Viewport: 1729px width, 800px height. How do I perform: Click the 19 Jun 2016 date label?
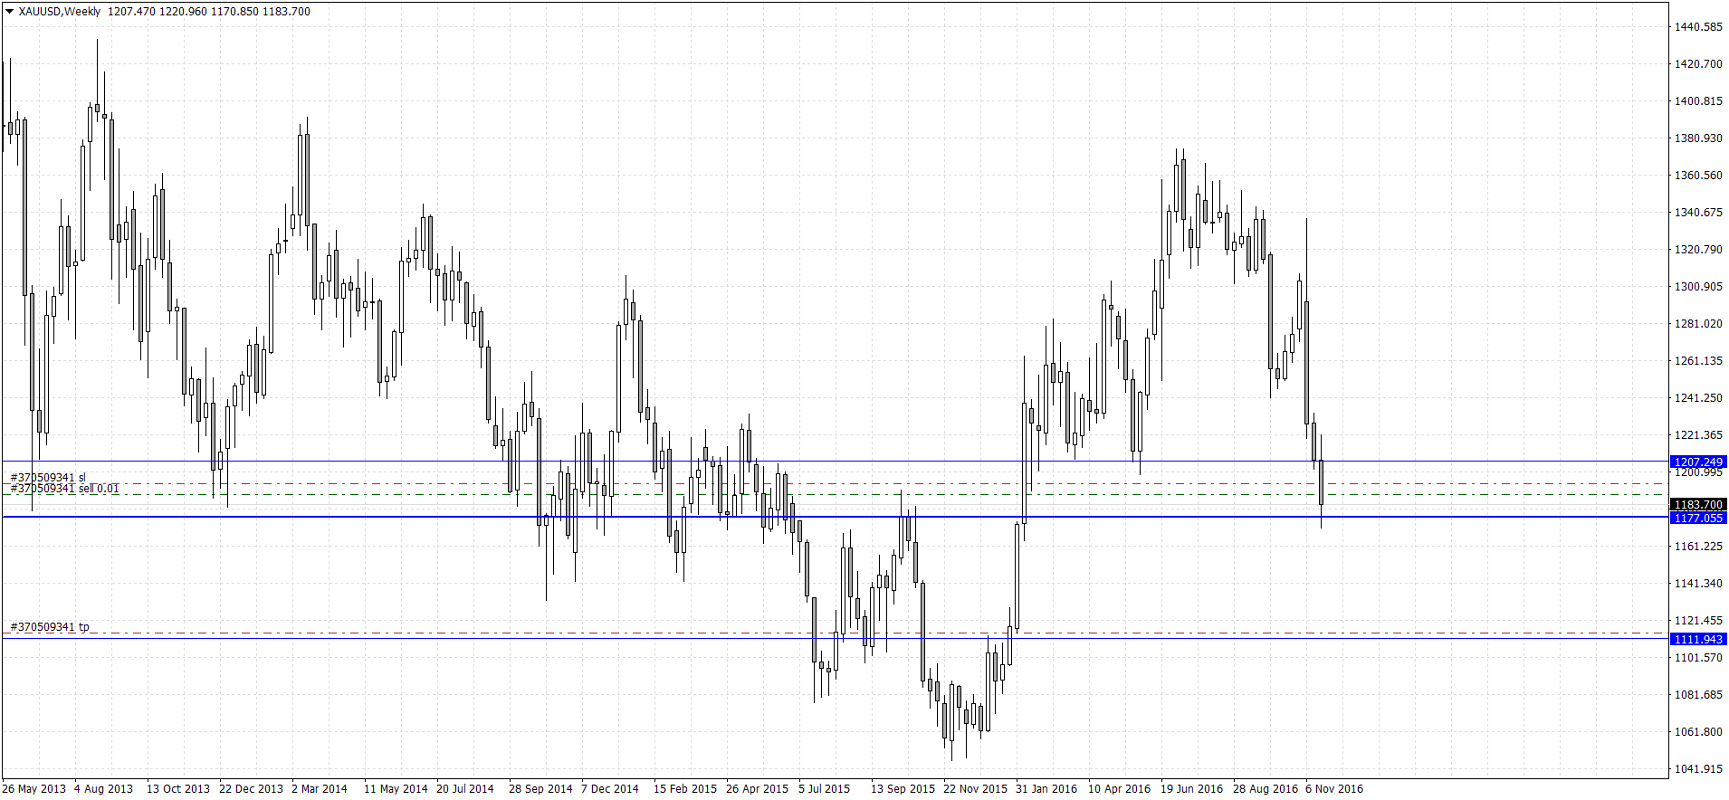click(x=1192, y=789)
